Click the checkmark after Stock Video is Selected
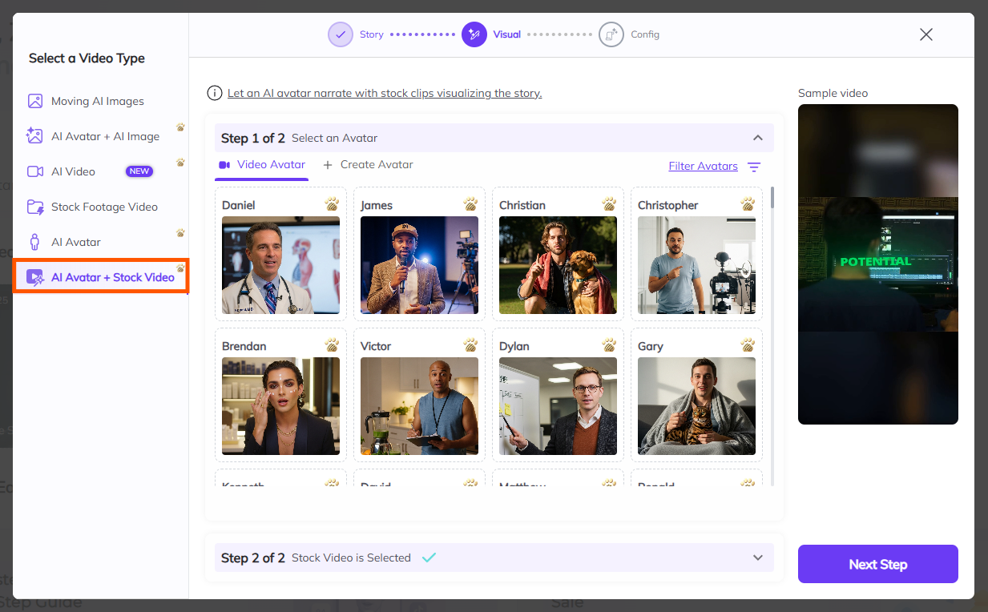 click(x=429, y=558)
